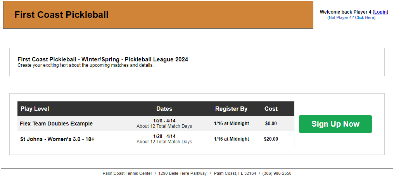Screen dimensions: 394x188
Task: Click the 'Not Player 4? Click Here' link
Action: [x=351, y=17]
